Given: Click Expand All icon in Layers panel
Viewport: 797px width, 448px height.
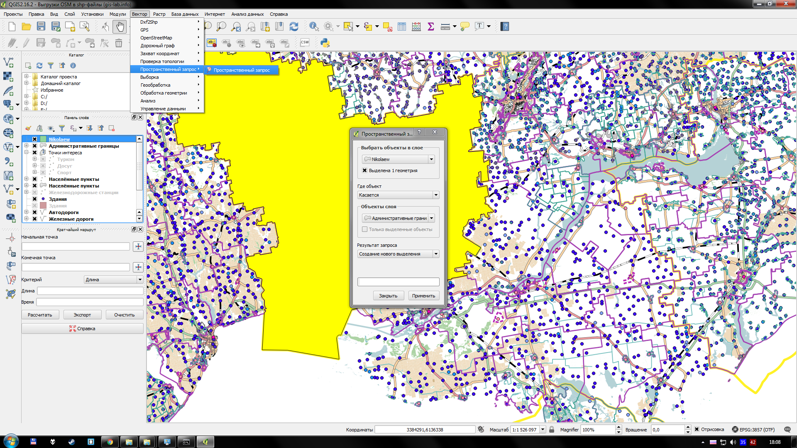Looking at the screenshot, I should point(89,128).
